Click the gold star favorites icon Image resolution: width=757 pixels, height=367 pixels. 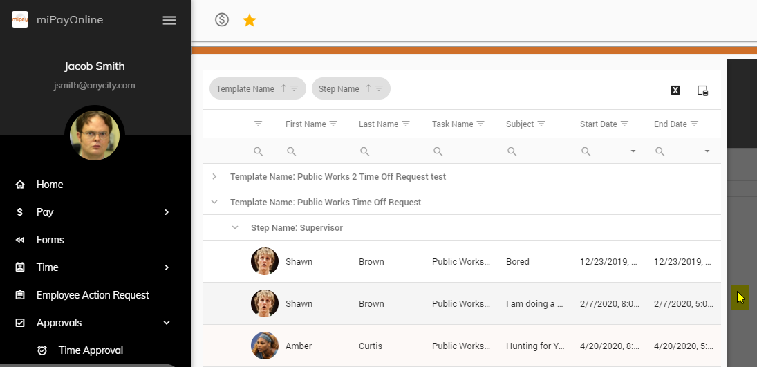pyautogui.click(x=250, y=21)
